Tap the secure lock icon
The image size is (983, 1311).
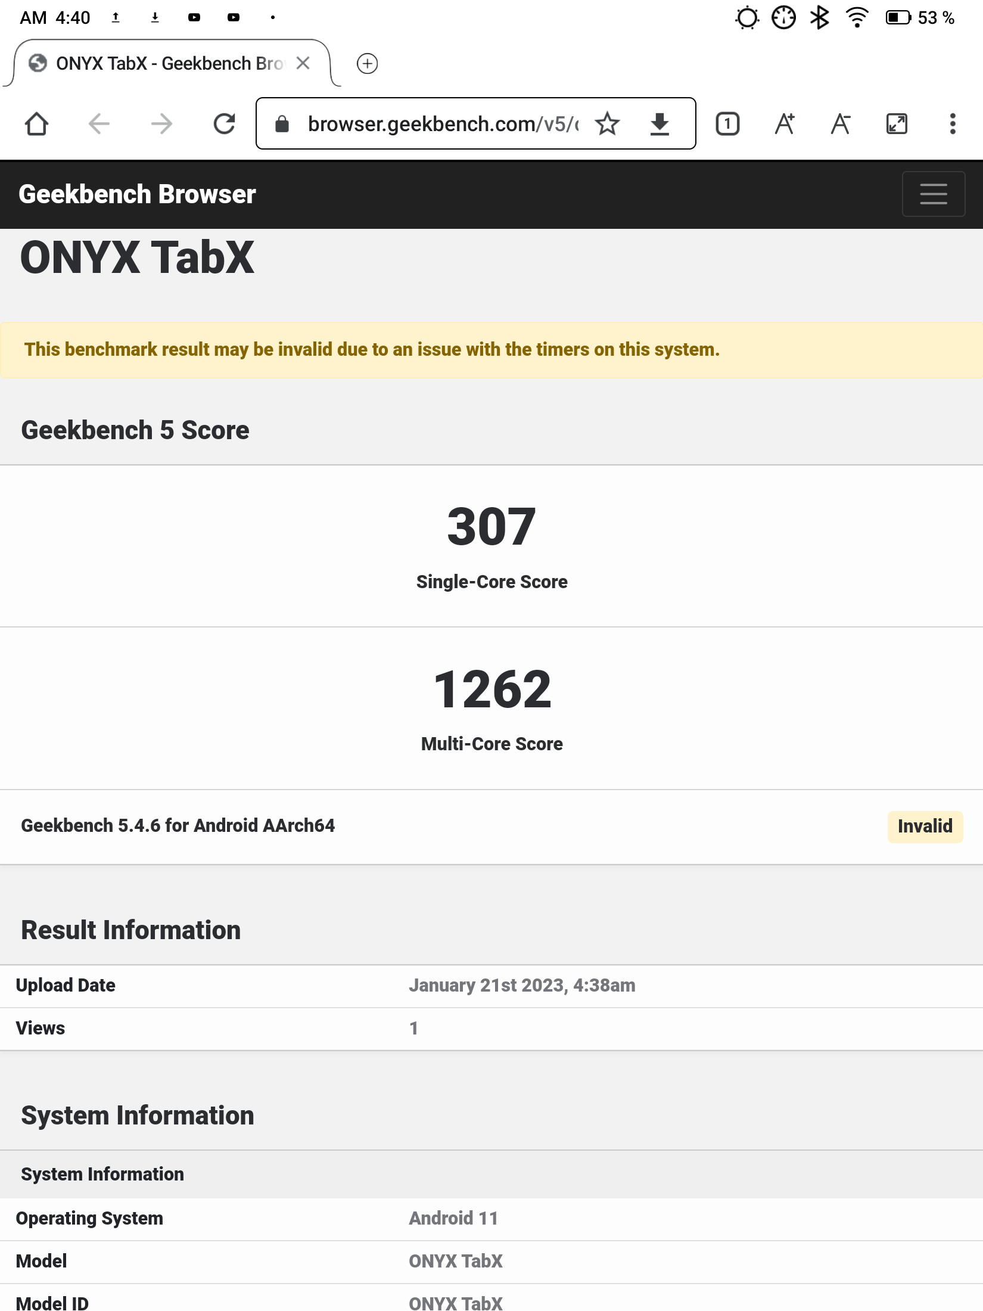click(282, 124)
